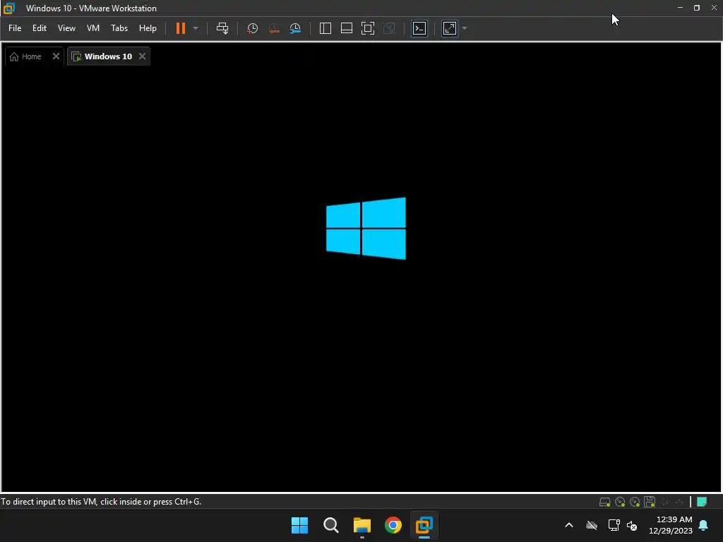Expand the stretch guest options arrow
Viewport: 723px width, 542px height.
click(x=465, y=28)
